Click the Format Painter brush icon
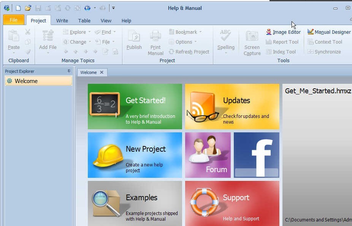 [x=28, y=52]
